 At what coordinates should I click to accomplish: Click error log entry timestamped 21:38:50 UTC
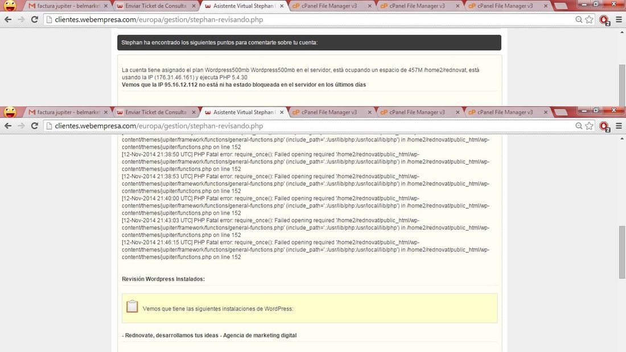tap(306, 161)
